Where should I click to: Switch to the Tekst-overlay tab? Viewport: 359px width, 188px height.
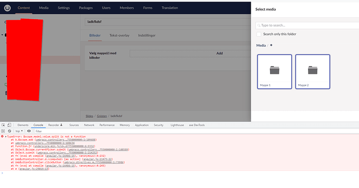(x=119, y=35)
